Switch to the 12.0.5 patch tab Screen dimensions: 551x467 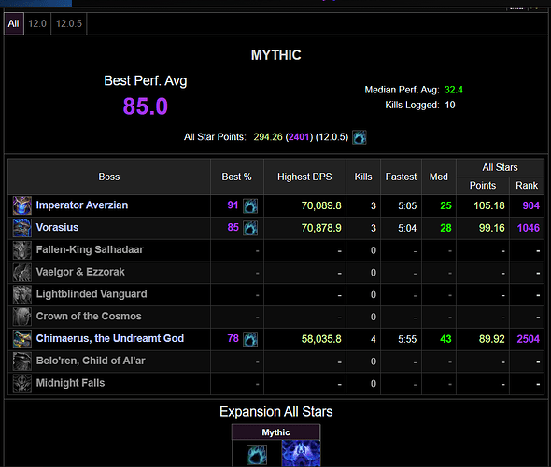coord(69,23)
